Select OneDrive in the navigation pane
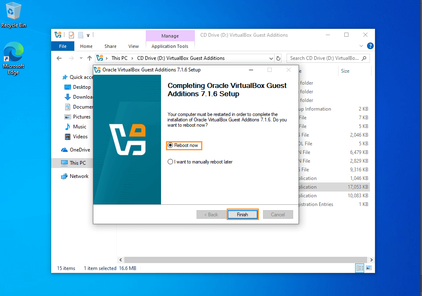Image resolution: width=422 pixels, height=296 pixels. (76, 150)
